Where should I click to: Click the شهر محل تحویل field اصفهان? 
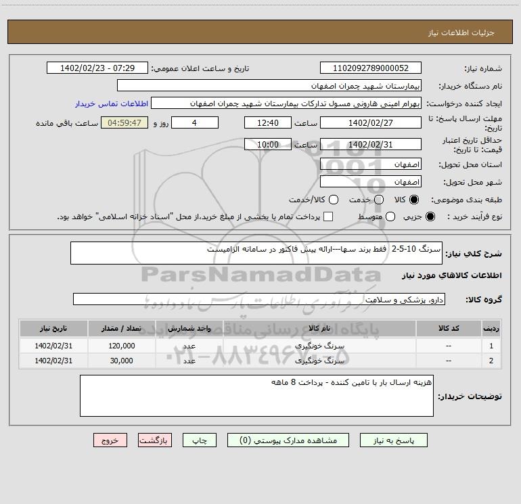(x=371, y=182)
